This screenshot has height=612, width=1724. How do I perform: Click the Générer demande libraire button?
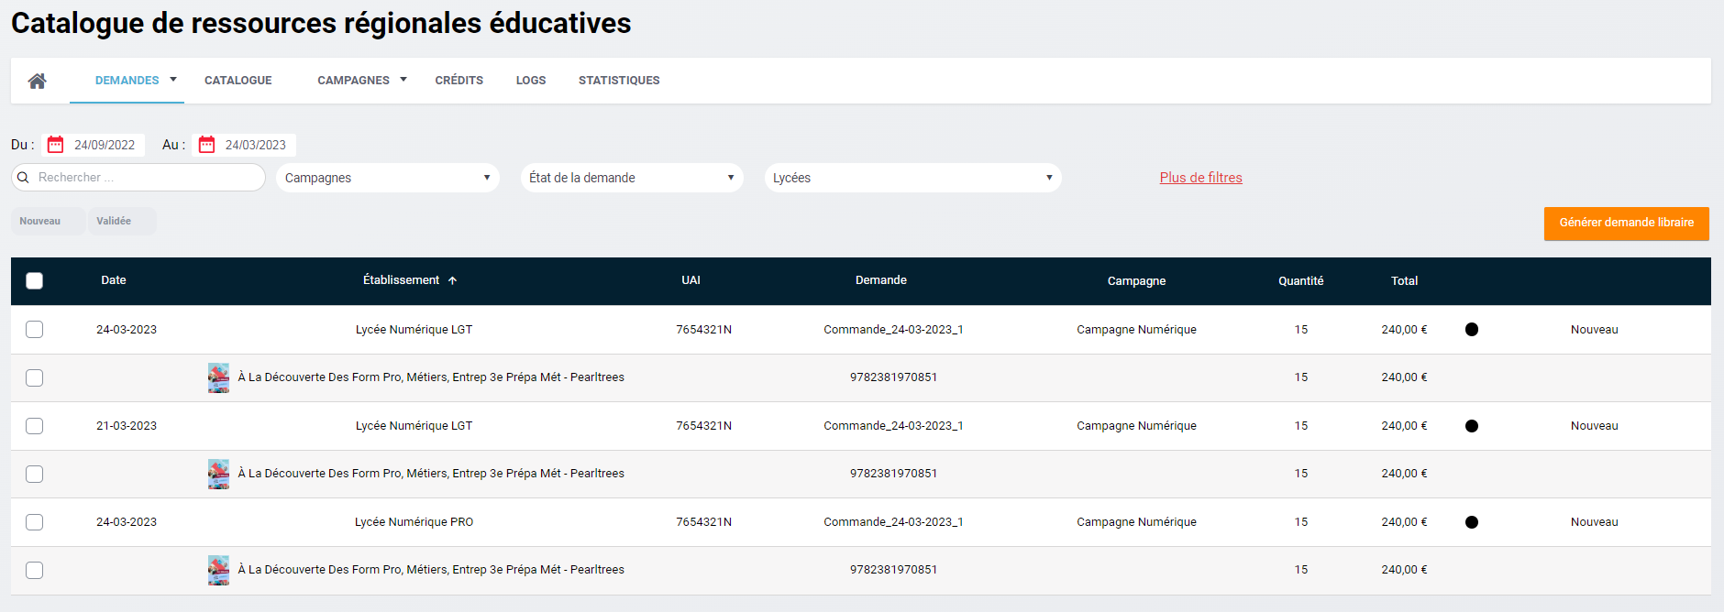click(x=1626, y=223)
